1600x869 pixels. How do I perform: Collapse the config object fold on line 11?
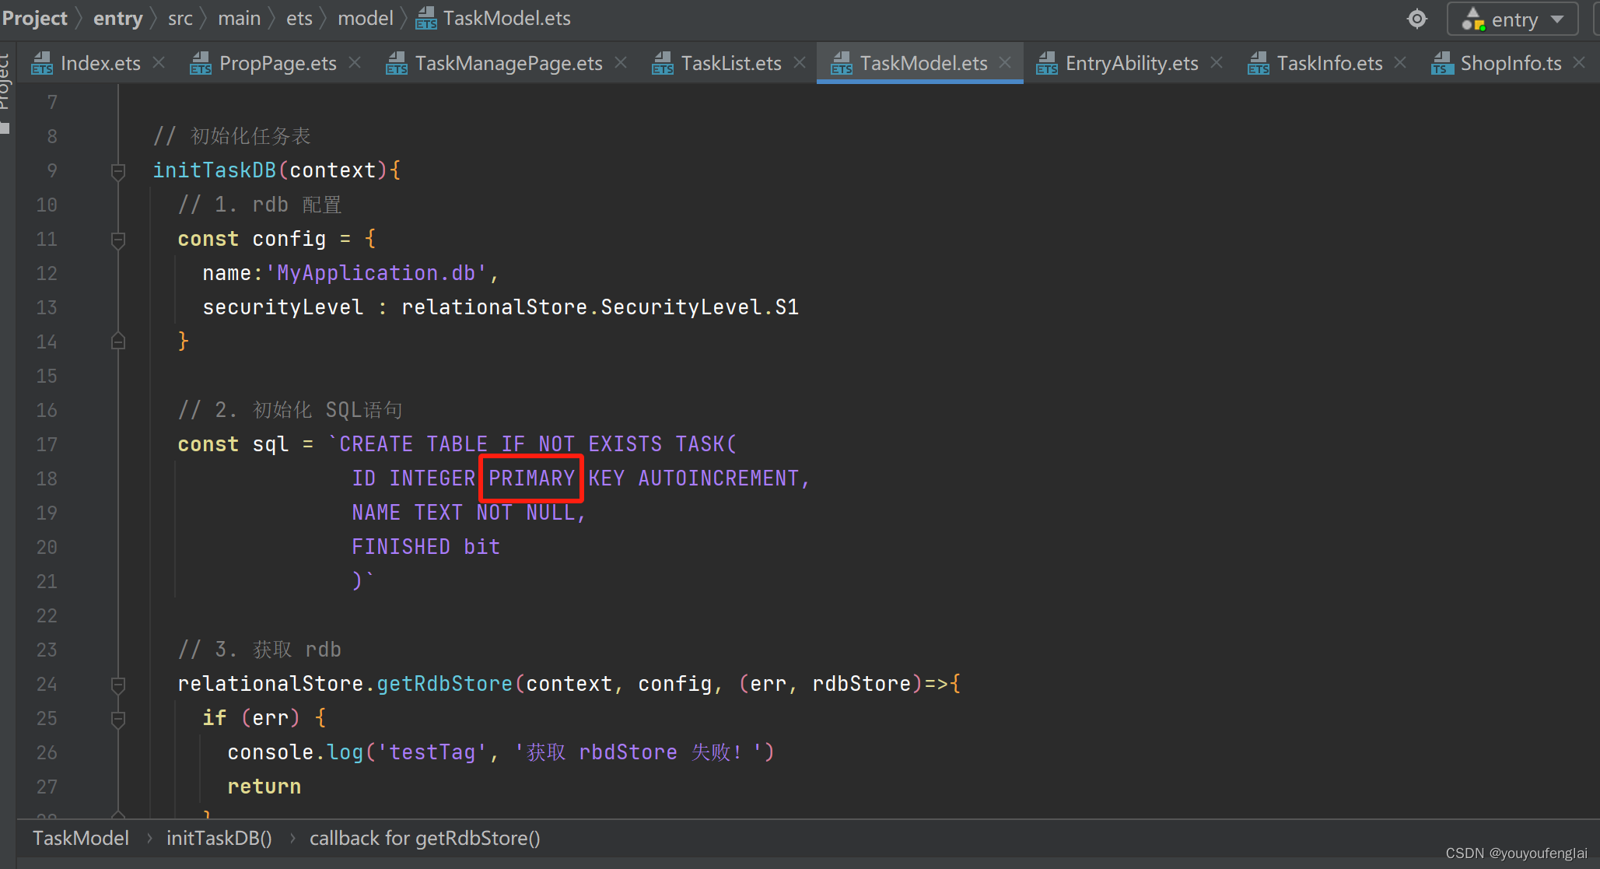point(118,240)
